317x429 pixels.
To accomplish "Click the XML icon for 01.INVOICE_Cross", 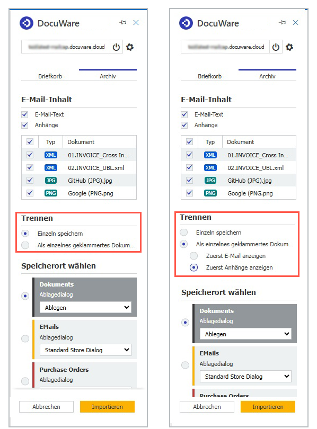I will (50, 155).
